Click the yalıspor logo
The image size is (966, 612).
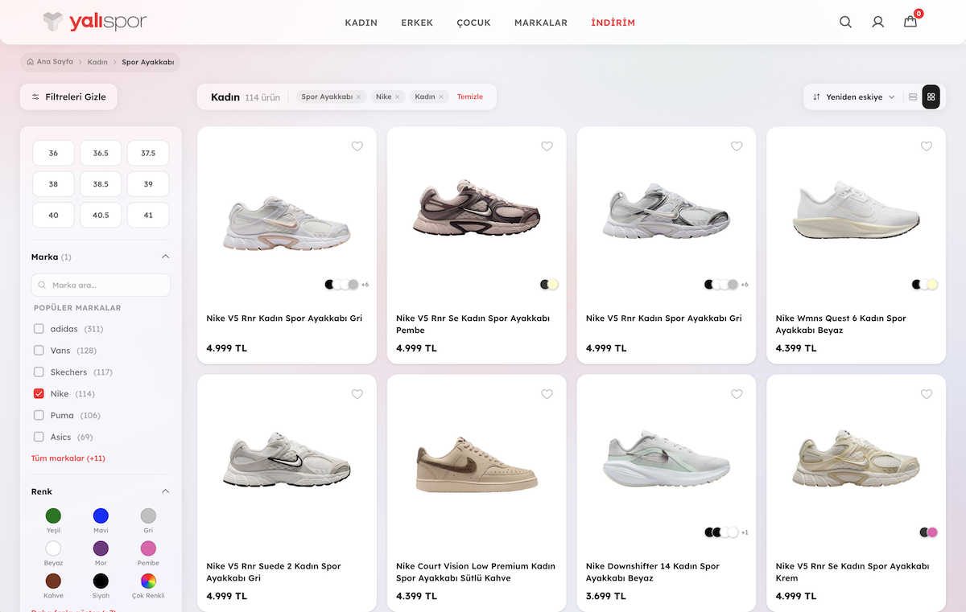click(95, 22)
